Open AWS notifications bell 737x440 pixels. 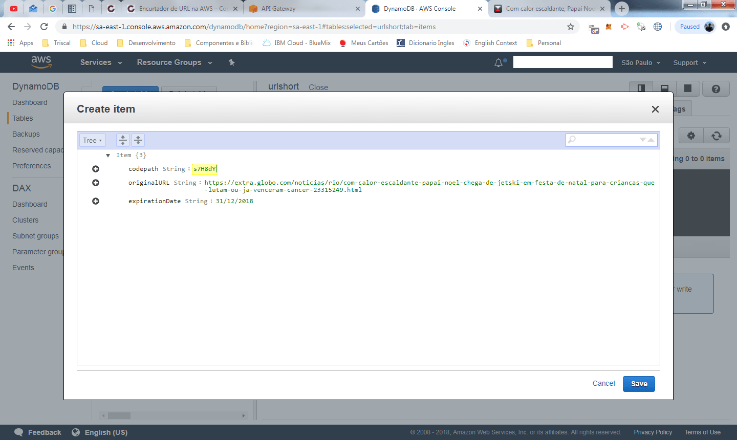coord(498,62)
